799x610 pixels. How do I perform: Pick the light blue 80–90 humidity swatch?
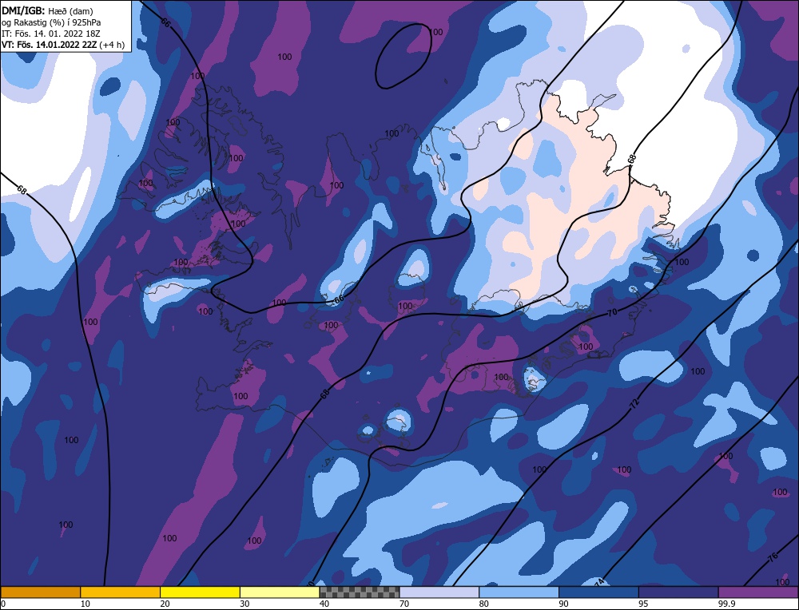[519, 592]
